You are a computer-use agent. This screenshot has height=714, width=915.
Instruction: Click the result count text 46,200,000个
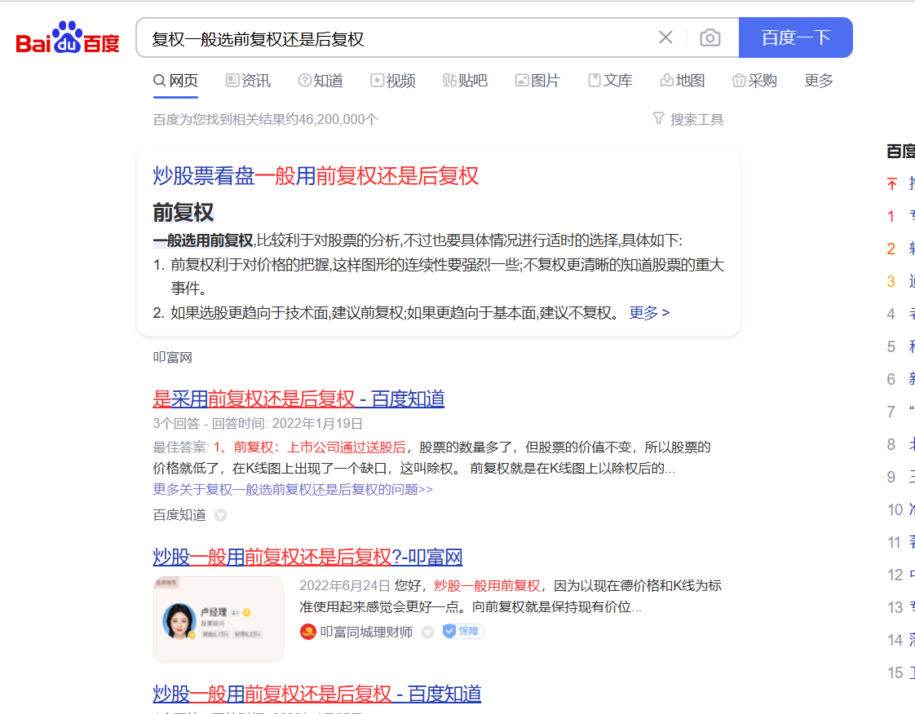point(338,120)
